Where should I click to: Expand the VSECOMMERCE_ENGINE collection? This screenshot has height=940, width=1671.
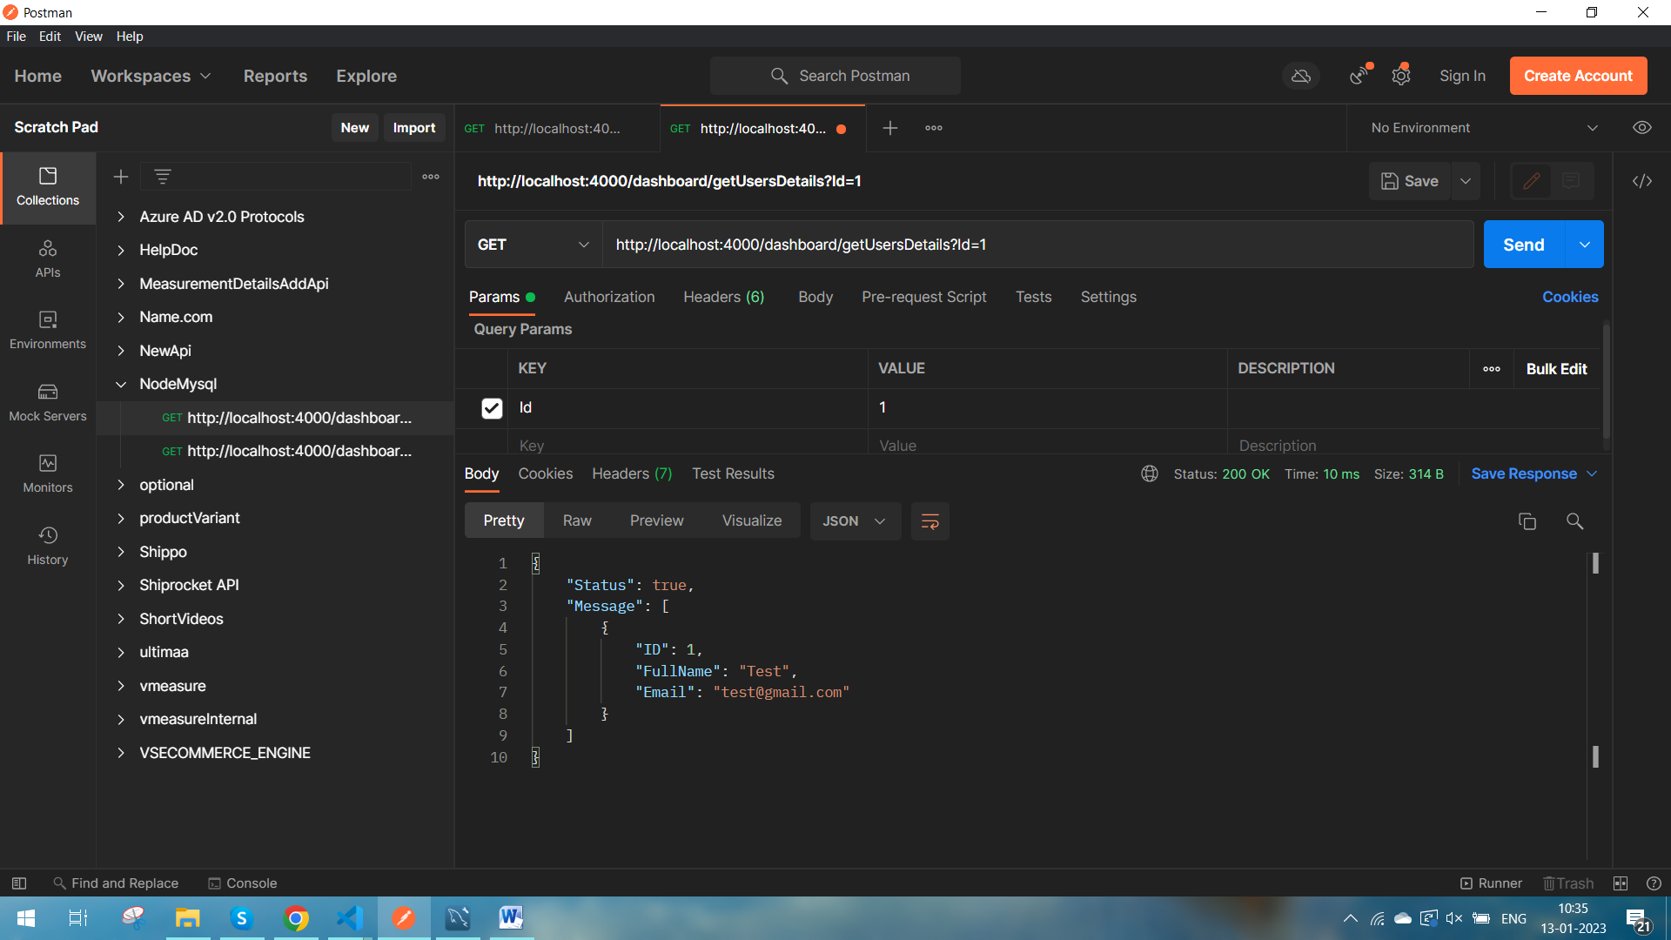point(121,753)
